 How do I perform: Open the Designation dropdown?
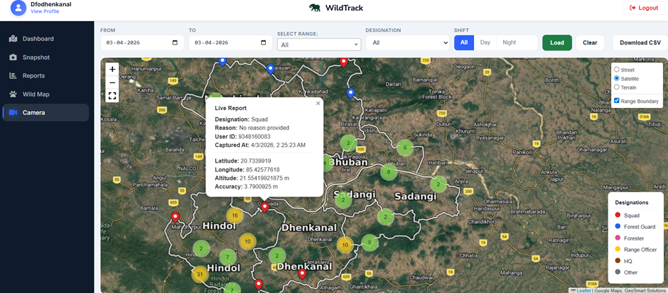click(x=408, y=42)
